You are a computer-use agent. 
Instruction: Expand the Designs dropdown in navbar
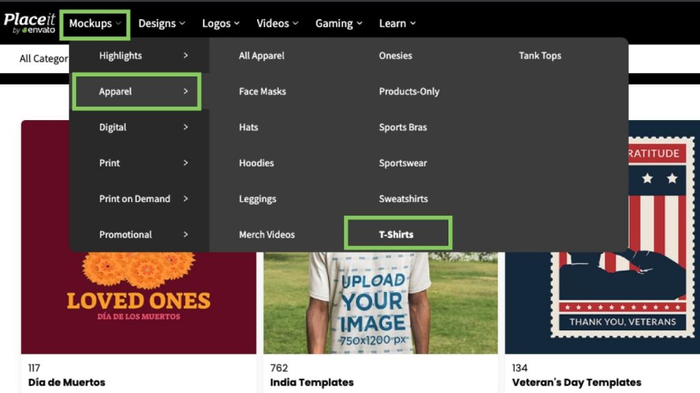161,24
